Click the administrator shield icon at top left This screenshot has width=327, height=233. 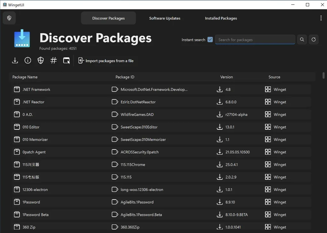[x=9, y=18]
